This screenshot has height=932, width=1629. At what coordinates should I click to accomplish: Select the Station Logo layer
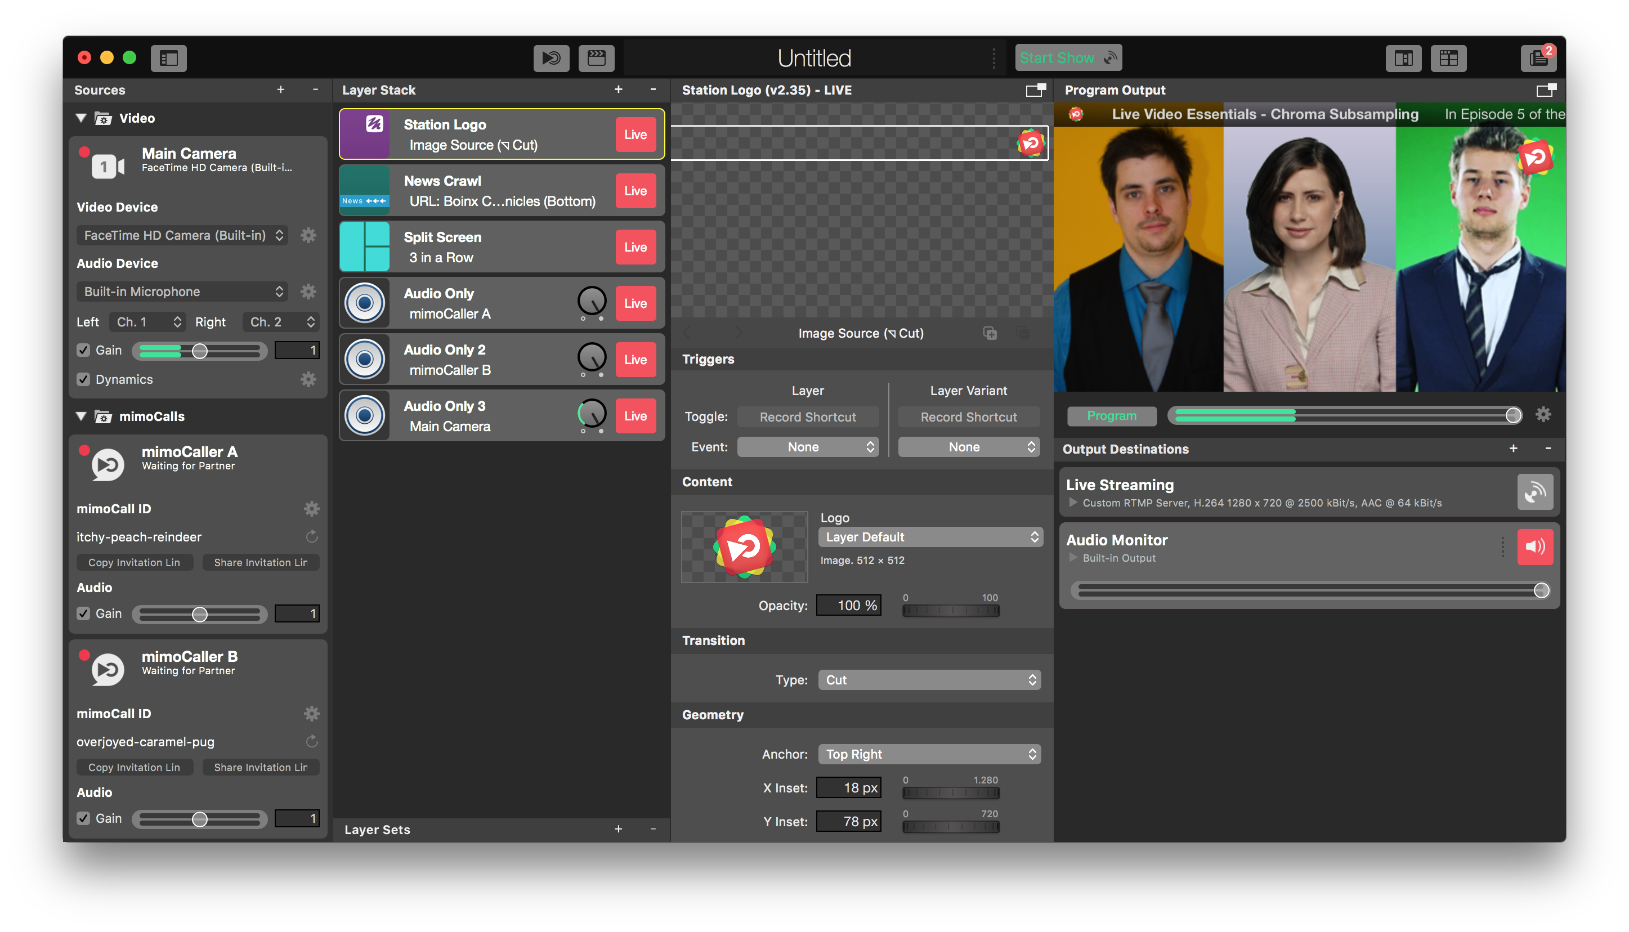(x=501, y=135)
